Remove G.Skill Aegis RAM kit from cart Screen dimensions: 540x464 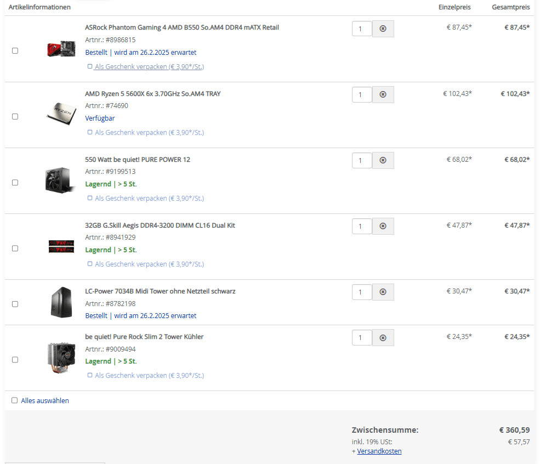click(383, 226)
